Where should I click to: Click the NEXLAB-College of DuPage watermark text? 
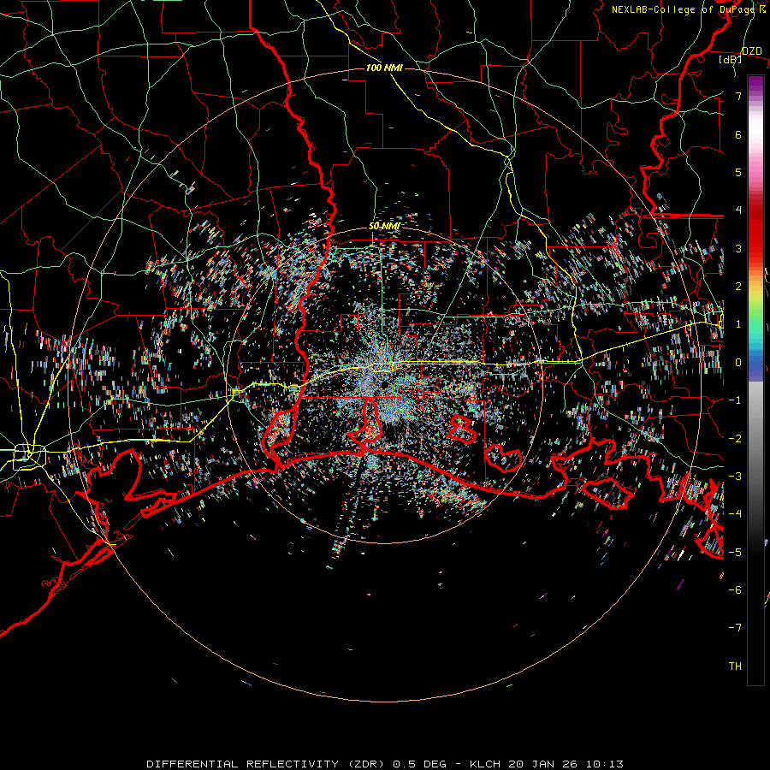[x=689, y=9]
